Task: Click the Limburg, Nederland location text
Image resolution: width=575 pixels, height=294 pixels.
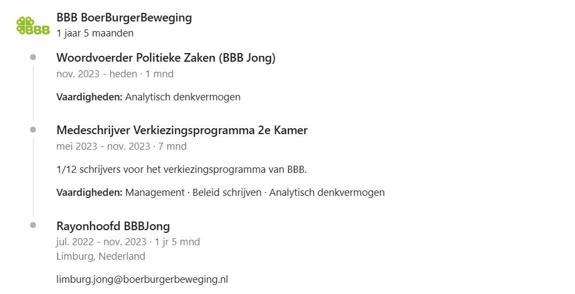Action: click(x=101, y=256)
